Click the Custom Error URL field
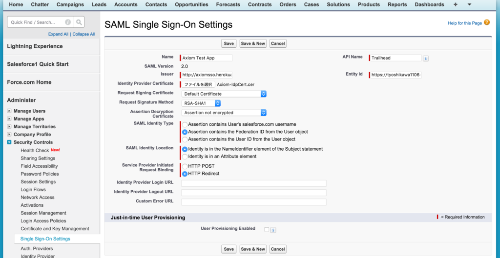Image resolution: width=500 pixels, height=258 pixels. [x=253, y=202]
